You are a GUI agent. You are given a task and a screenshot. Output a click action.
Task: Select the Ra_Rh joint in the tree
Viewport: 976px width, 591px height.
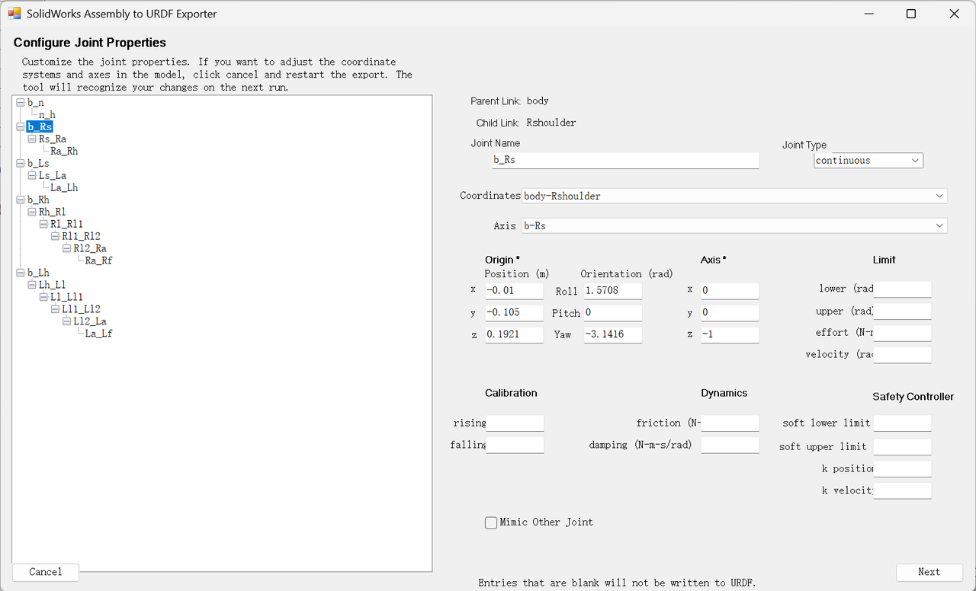[64, 152]
